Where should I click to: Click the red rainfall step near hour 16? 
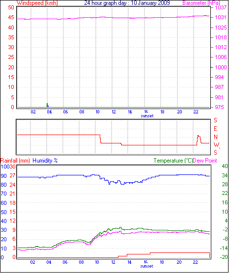(150, 253)
